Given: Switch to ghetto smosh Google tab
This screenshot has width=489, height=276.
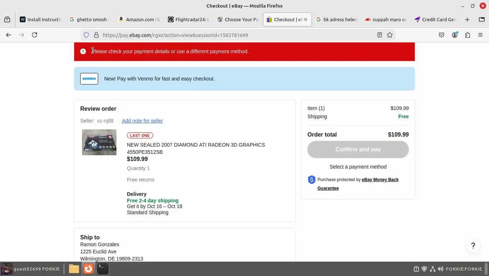Looking at the screenshot, I should [x=90, y=19].
